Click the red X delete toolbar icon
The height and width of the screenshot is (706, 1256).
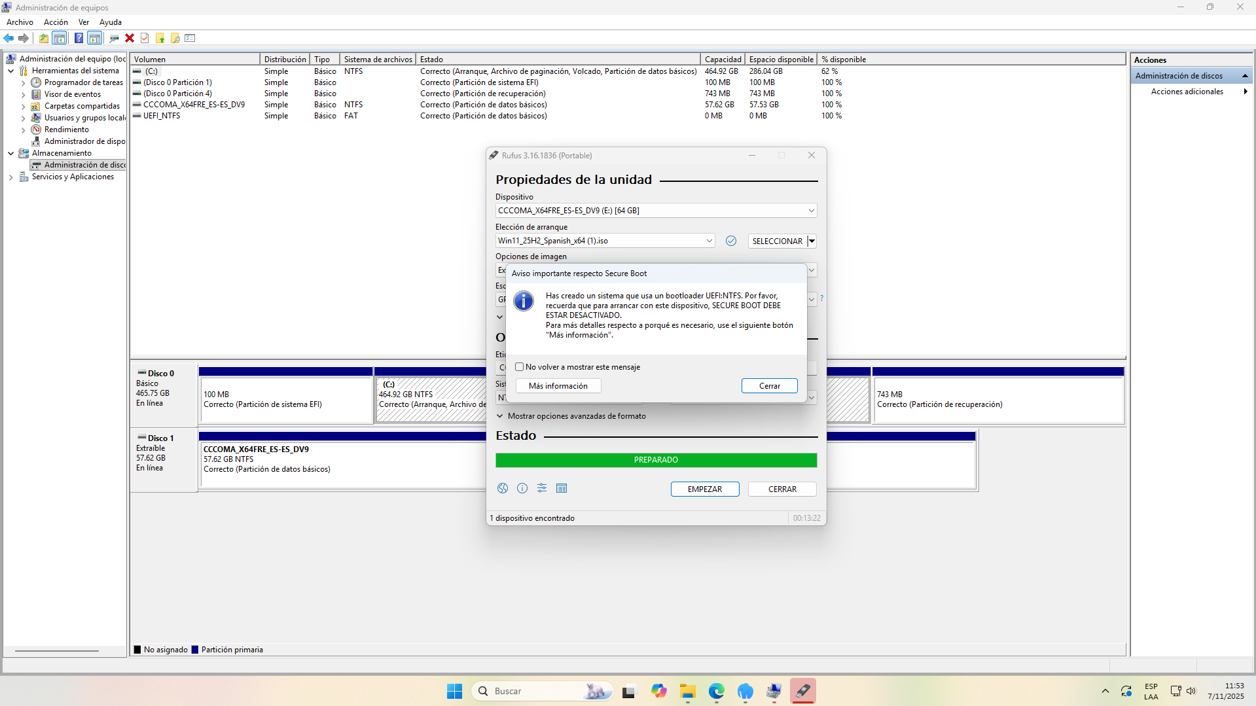point(130,38)
